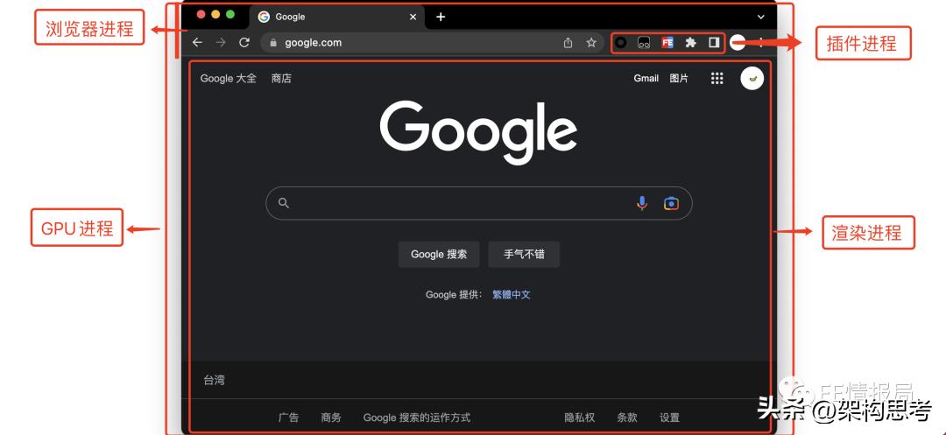Click inside the Google search box
Screen dimensions: 946x435
479,203
